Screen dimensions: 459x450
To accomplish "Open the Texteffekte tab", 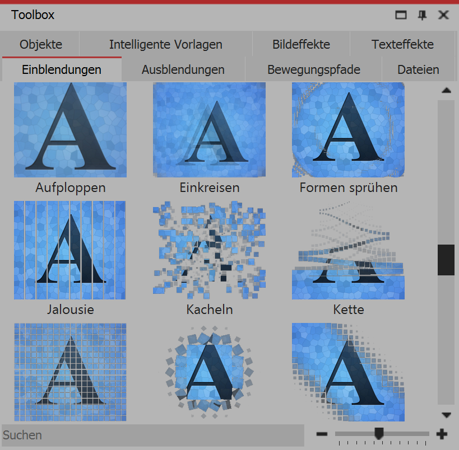I will point(402,44).
